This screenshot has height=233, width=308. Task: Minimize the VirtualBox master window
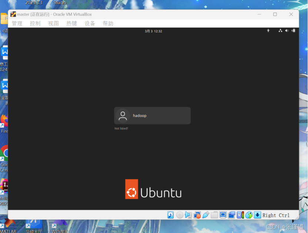pyautogui.click(x=259, y=14)
